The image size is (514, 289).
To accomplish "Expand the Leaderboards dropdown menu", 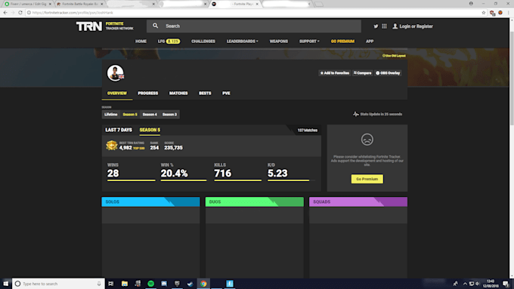I will (242, 42).
